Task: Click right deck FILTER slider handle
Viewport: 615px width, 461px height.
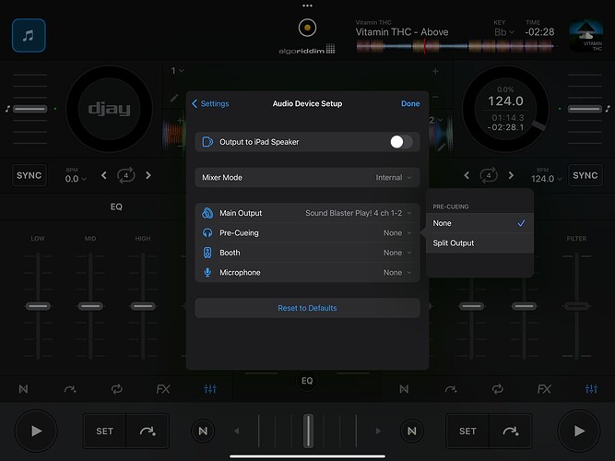Action: coord(576,306)
